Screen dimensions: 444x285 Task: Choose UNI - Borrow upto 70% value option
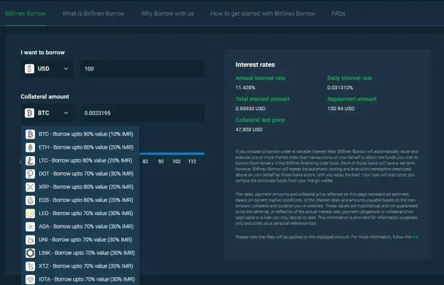pyautogui.click(x=80, y=239)
